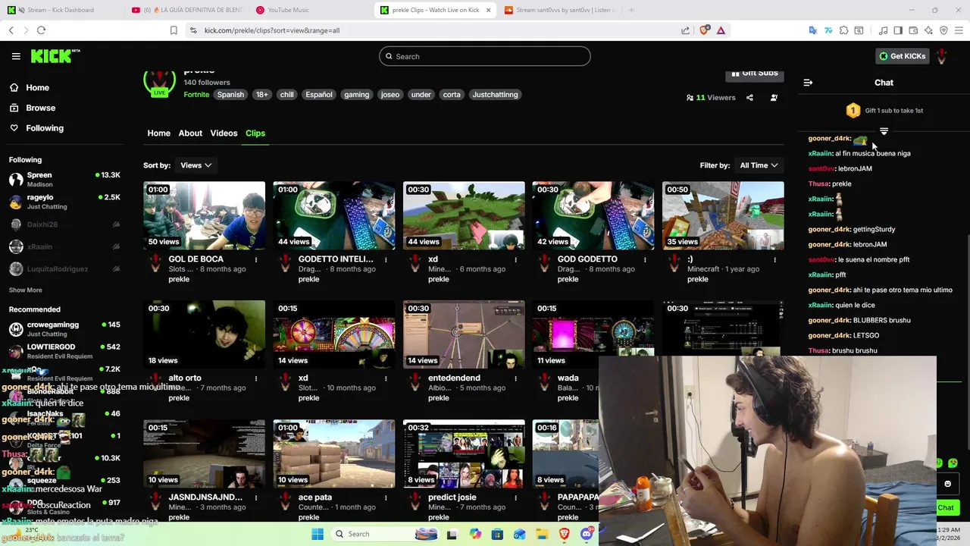Open a new browser tab
The width and height of the screenshot is (970, 546).
630,10
